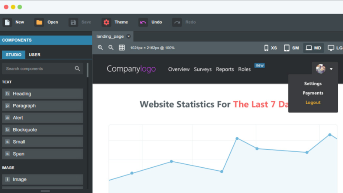Switch preview to SM tablet size
This screenshot has width=343, height=193.
click(292, 48)
